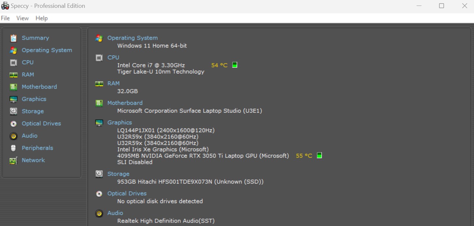Open the Graphics heading link in main panel
Screen dimensions: 474x226
119,122
